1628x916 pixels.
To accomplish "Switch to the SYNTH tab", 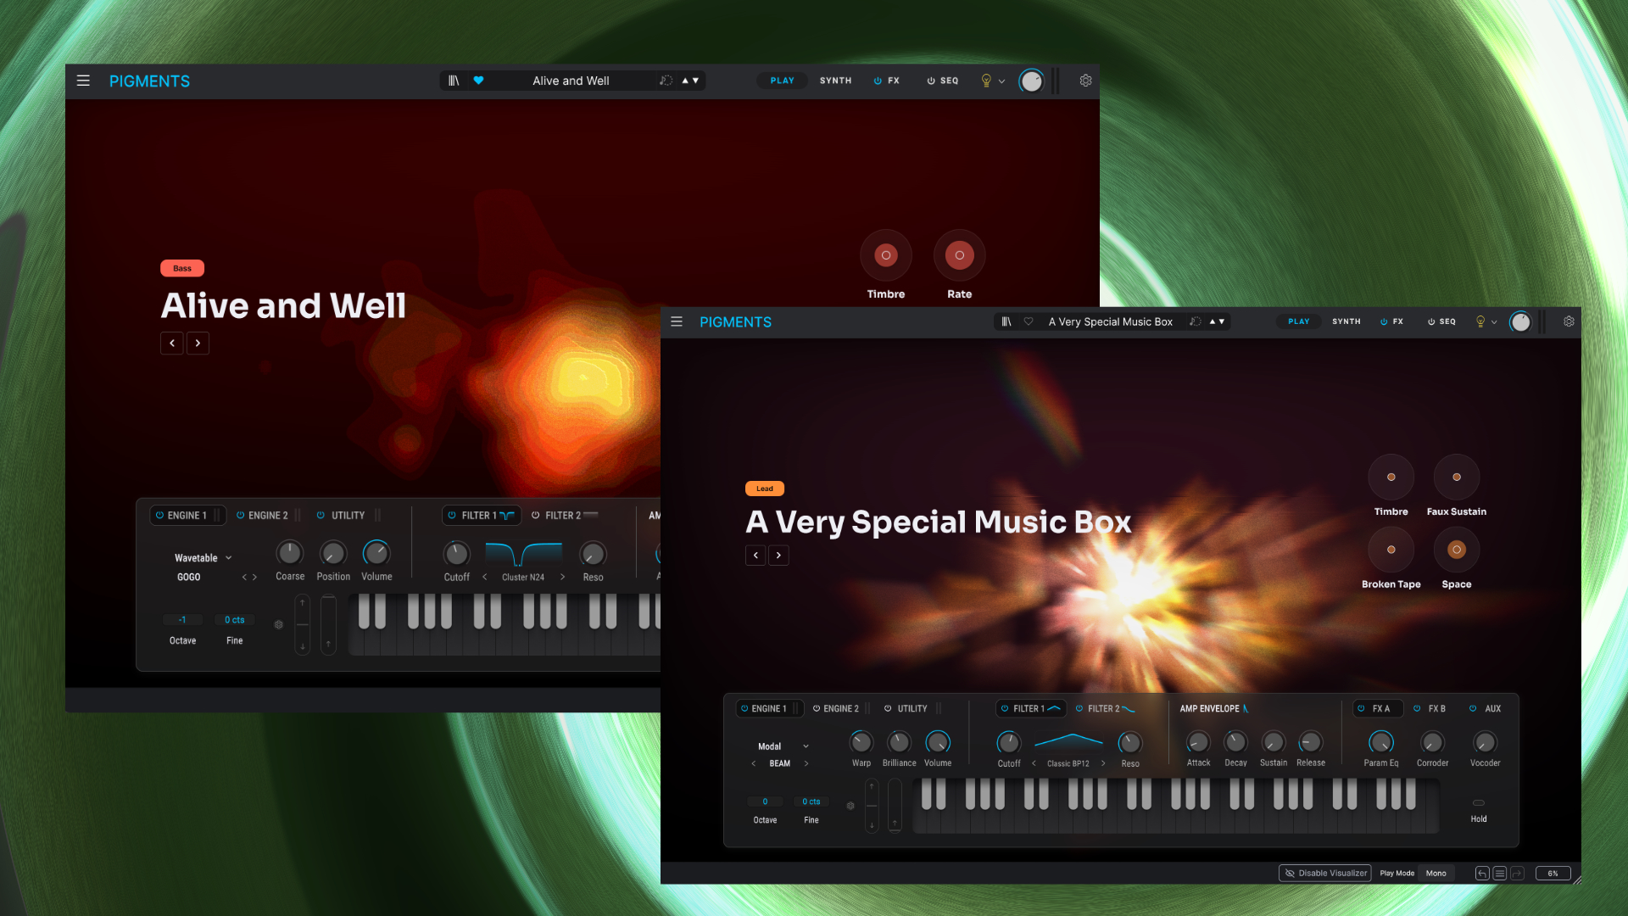I will (x=1346, y=321).
